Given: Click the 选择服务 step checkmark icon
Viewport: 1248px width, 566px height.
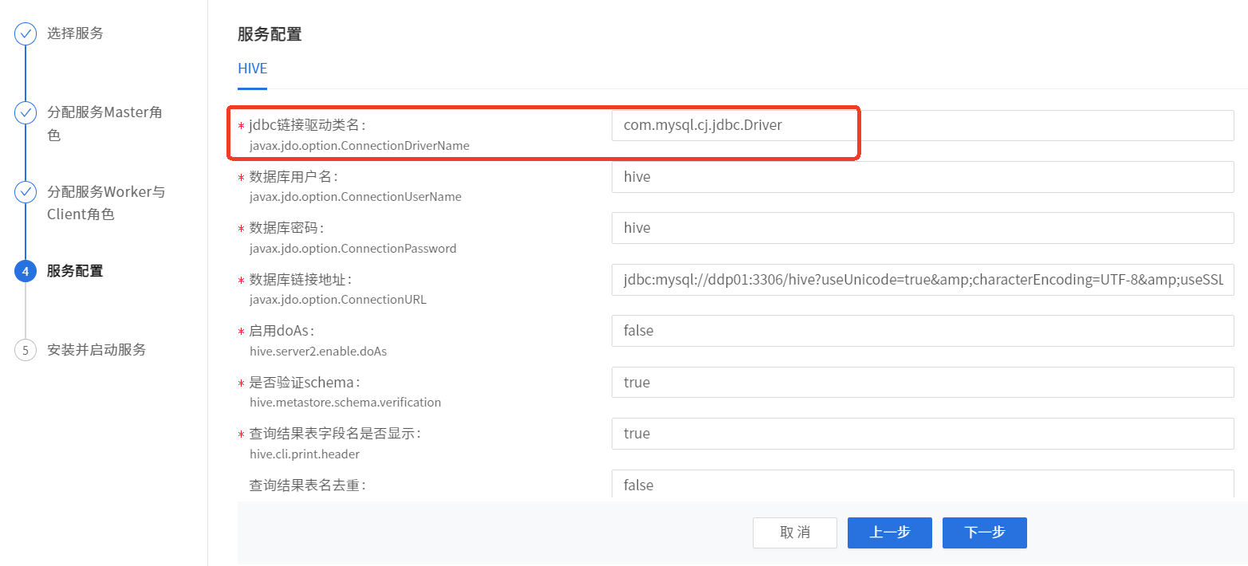Looking at the screenshot, I should pos(26,33).
